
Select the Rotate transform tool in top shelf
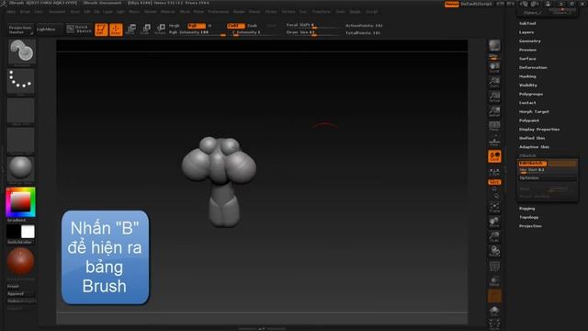pos(161,29)
